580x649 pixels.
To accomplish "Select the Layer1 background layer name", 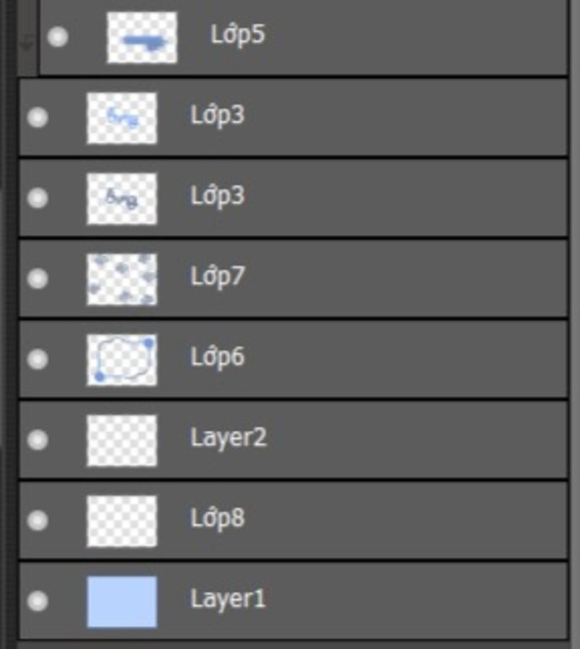I will click(x=228, y=599).
